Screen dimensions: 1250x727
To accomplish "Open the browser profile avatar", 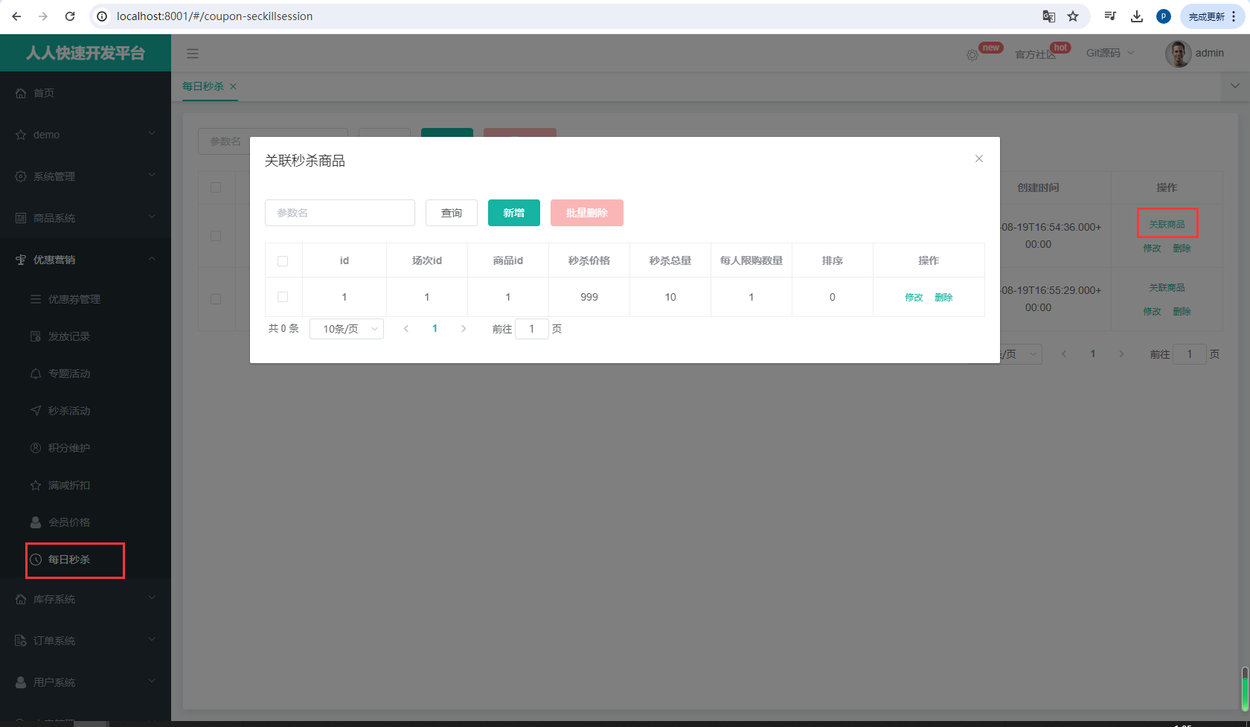I will click(x=1164, y=16).
